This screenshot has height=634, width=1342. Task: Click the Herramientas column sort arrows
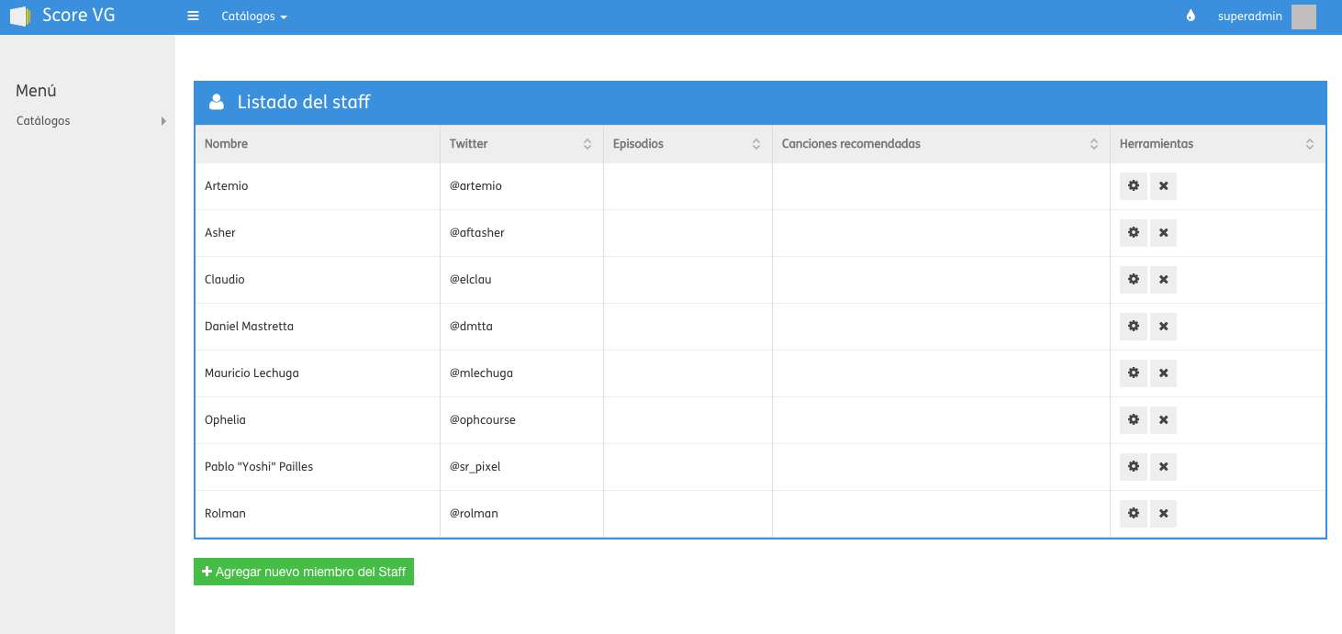click(x=1309, y=144)
